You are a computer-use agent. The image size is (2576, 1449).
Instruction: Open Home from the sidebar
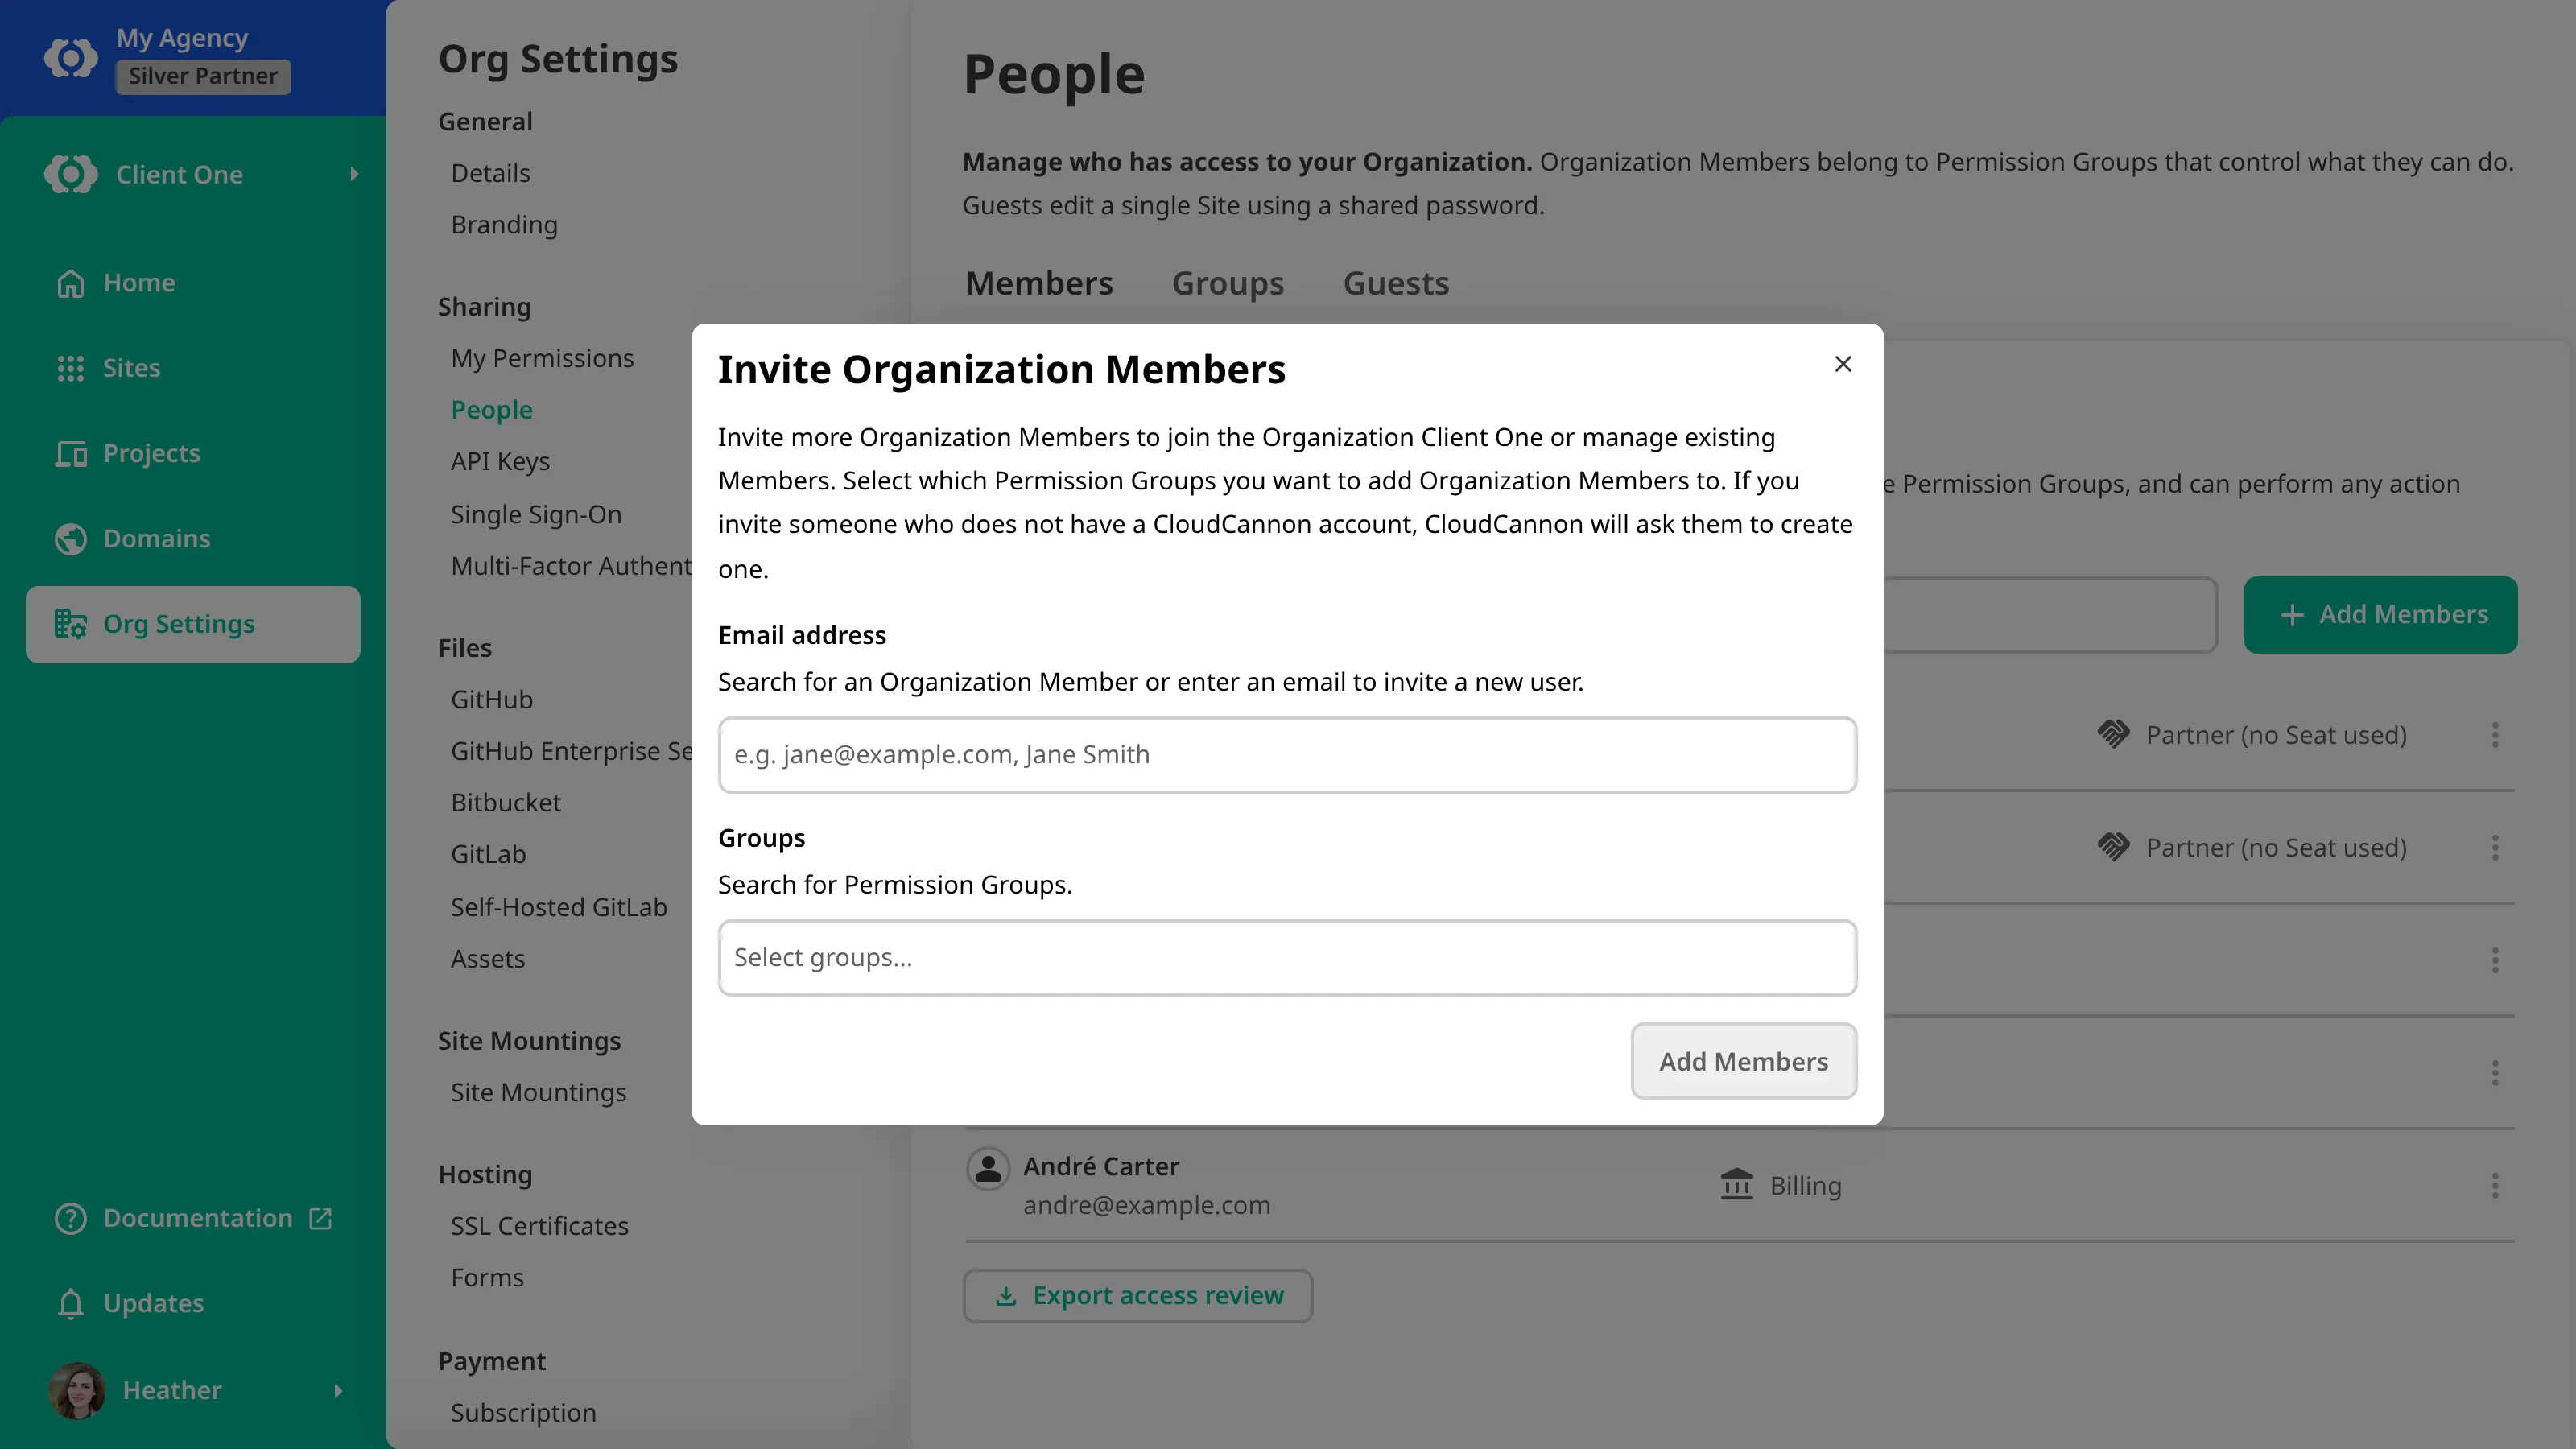(x=139, y=283)
